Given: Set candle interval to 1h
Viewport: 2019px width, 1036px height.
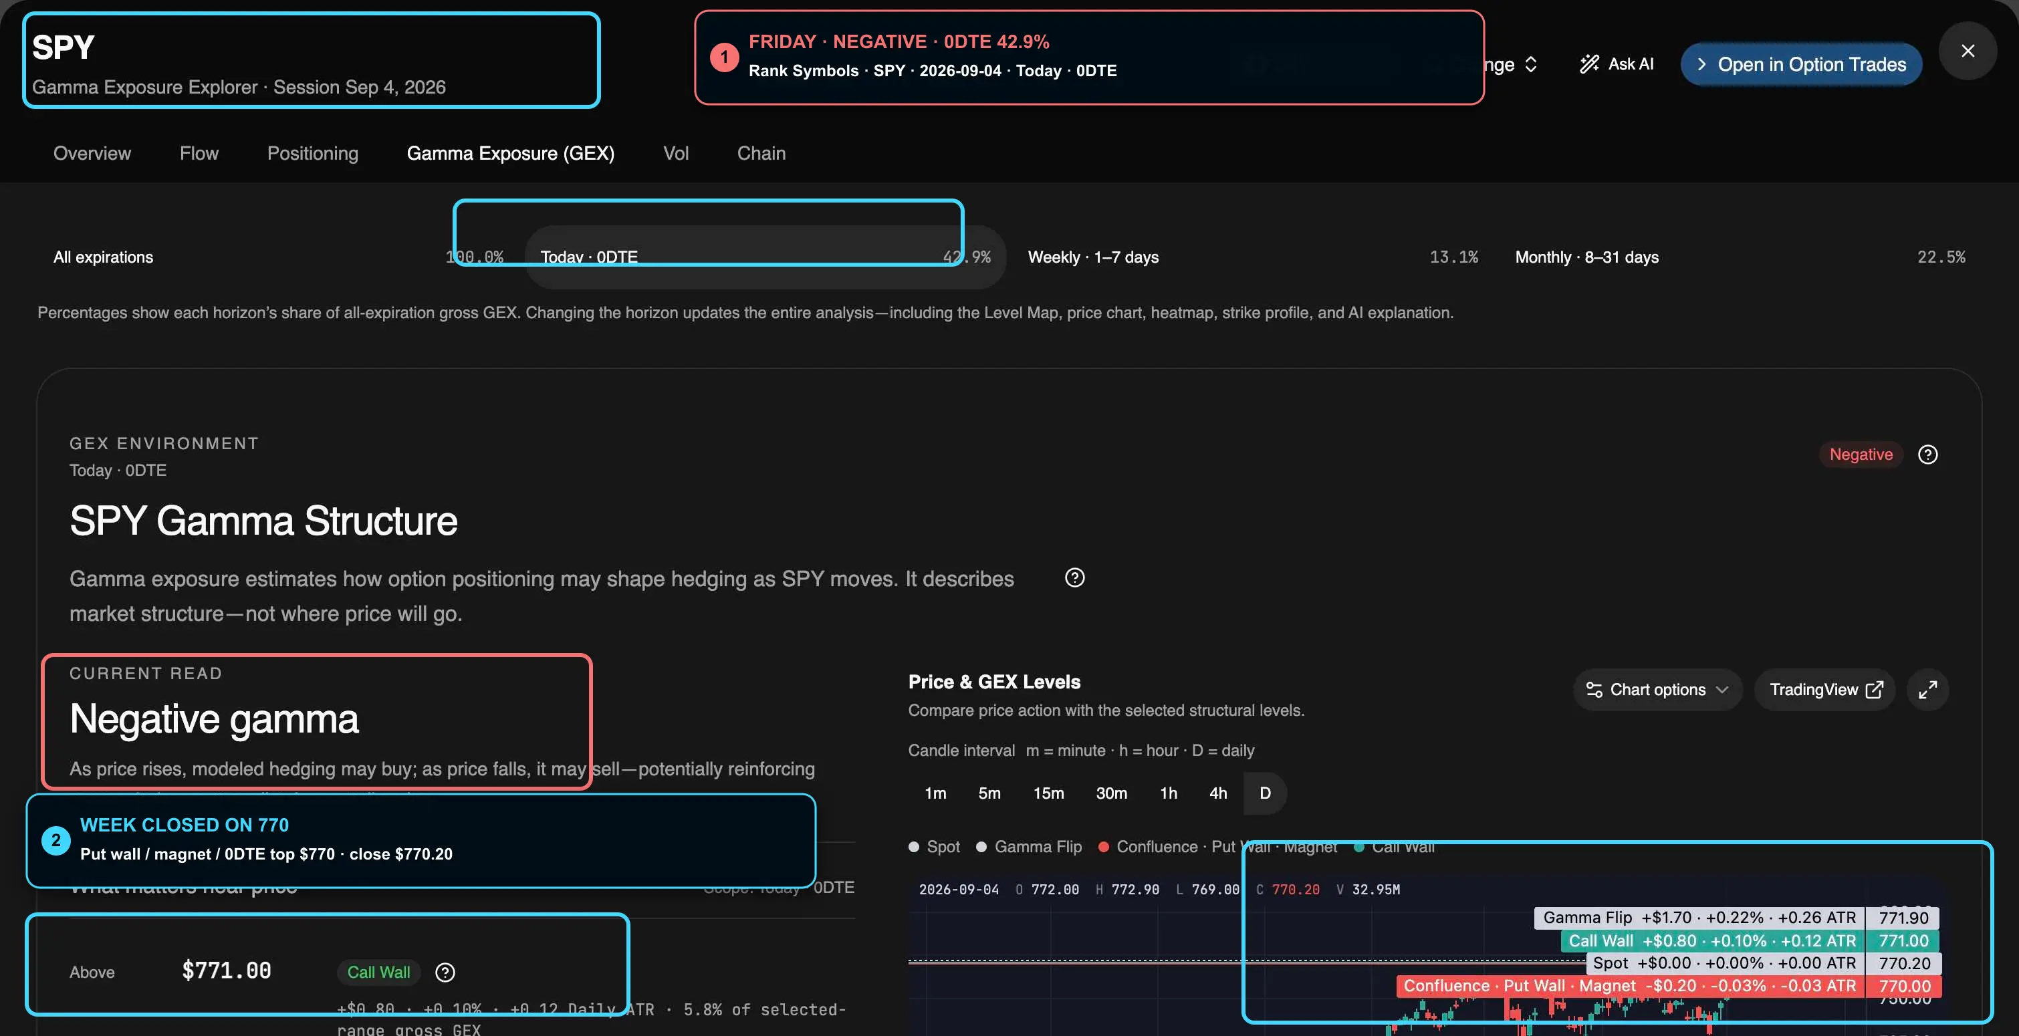Looking at the screenshot, I should [1168, 793].
